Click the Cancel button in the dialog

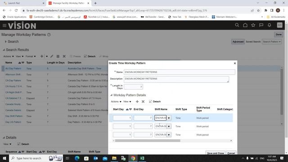(231, 153)
